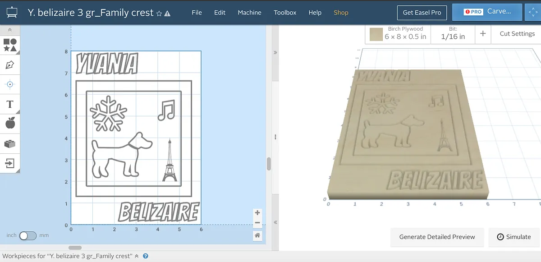Expand the Workpieces panel chevron
Image resolution: width=541 pixels, height=262 pixels.
137,256
